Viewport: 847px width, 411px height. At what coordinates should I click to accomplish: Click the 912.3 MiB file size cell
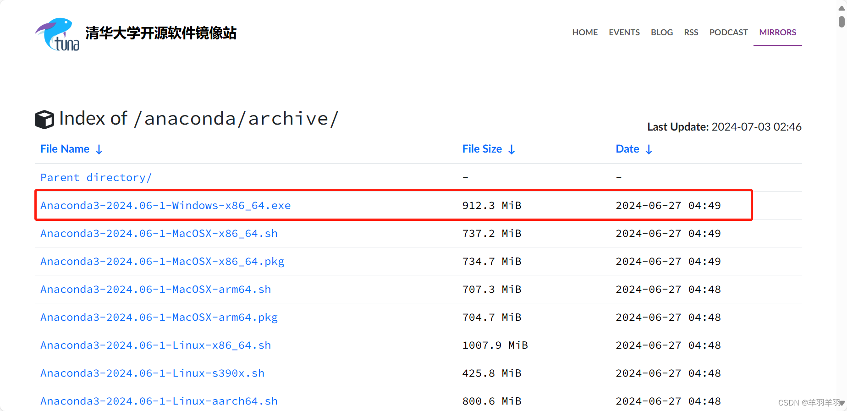[x=492, y=205]
